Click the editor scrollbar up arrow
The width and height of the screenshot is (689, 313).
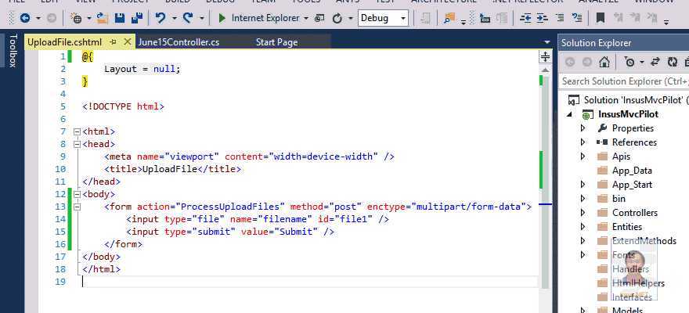pyautogui.click(x=545, y=70)
